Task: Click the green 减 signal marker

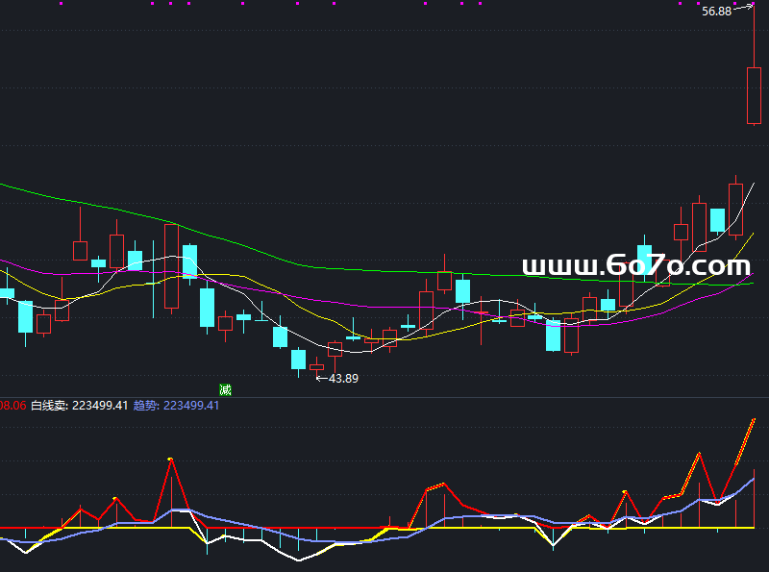Action: pyautogui.click(x=226, y=389)
